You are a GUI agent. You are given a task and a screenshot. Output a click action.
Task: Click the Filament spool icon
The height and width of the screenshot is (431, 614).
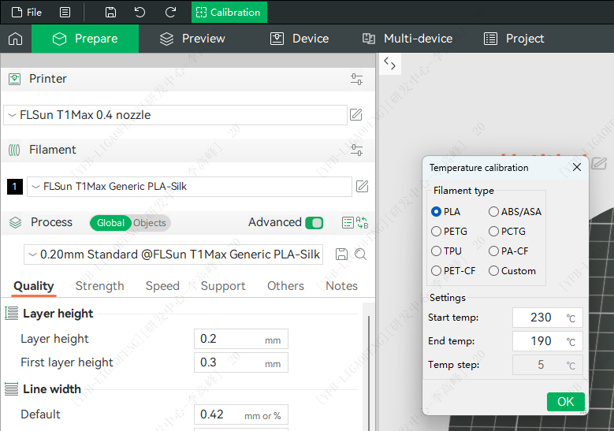pos(14,150)
